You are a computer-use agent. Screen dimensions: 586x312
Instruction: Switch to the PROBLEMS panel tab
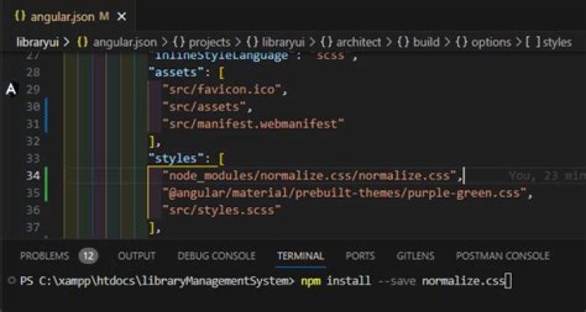45,256
